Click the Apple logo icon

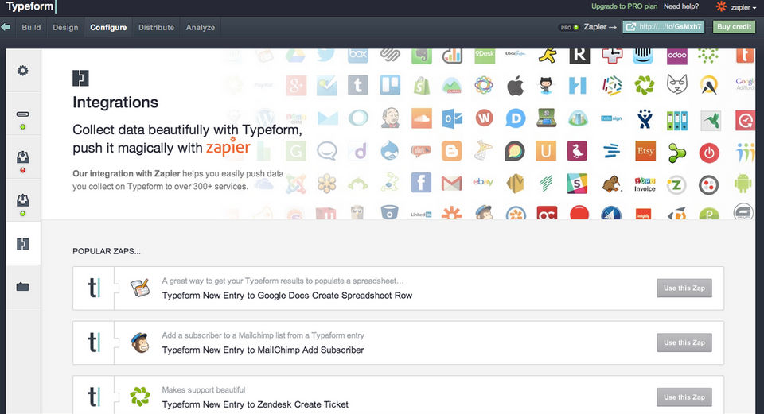[515, 86]
